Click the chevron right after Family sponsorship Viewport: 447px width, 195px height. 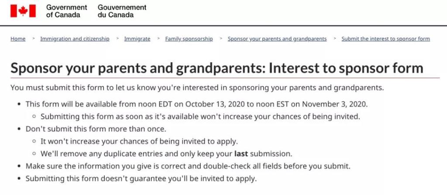point(220,39)
